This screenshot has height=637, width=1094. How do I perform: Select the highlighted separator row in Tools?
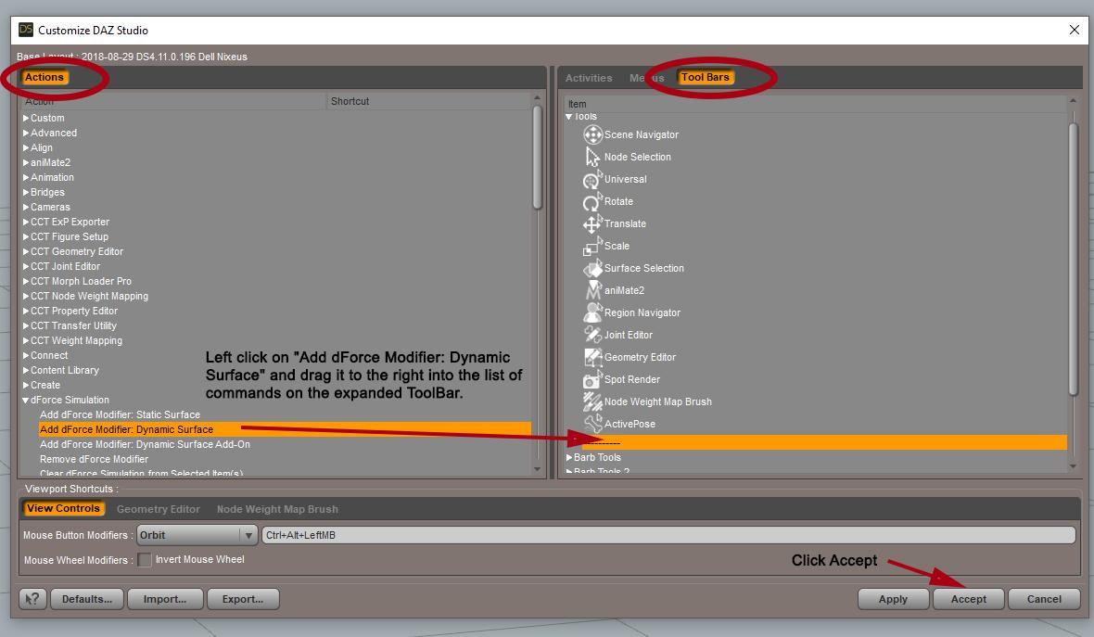824,442
